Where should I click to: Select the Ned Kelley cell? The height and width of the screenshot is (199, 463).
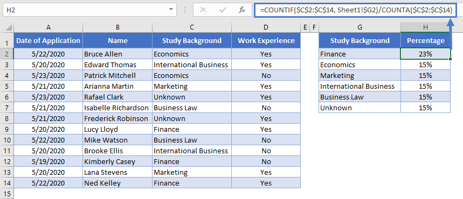[118, 183]
